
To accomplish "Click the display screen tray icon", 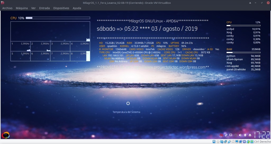I will (231, 135).
